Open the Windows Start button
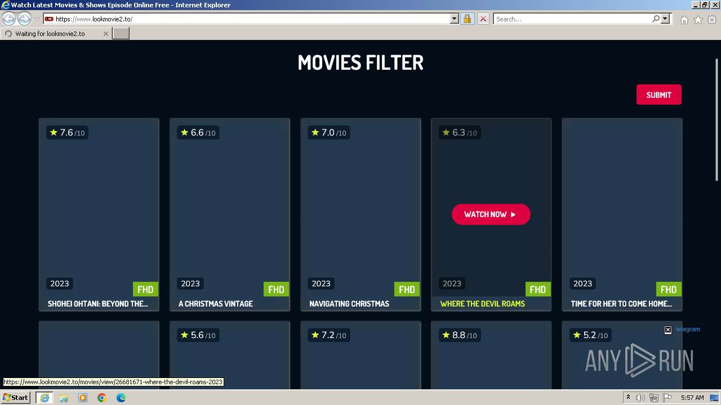Image resolution: width=721 pixels, height=405 pixels. point(16,397)
